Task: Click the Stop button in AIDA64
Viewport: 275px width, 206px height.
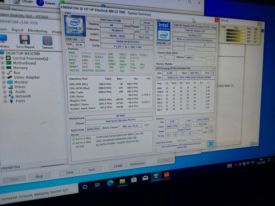Action: tap(39, 176)
